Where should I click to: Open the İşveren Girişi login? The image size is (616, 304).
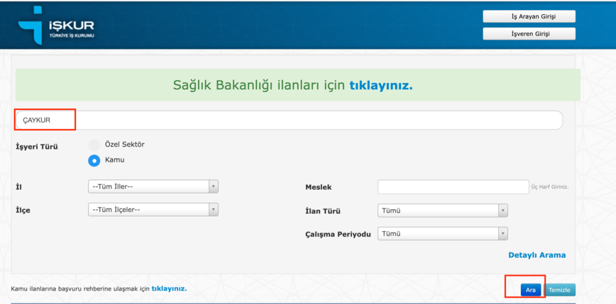(x=529, y=34)
